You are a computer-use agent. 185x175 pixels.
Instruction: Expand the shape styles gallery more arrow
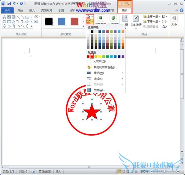tap(83, 26)
